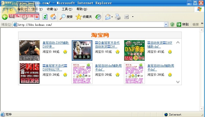Image resolution: width=205 pixels, height=117 pixels.
Task: Click the Print icon
Action: (x=118, y=17)
